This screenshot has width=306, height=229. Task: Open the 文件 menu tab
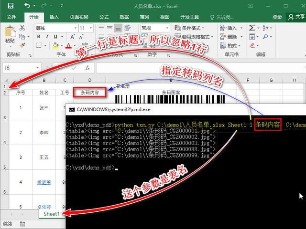tap(11, 17)
